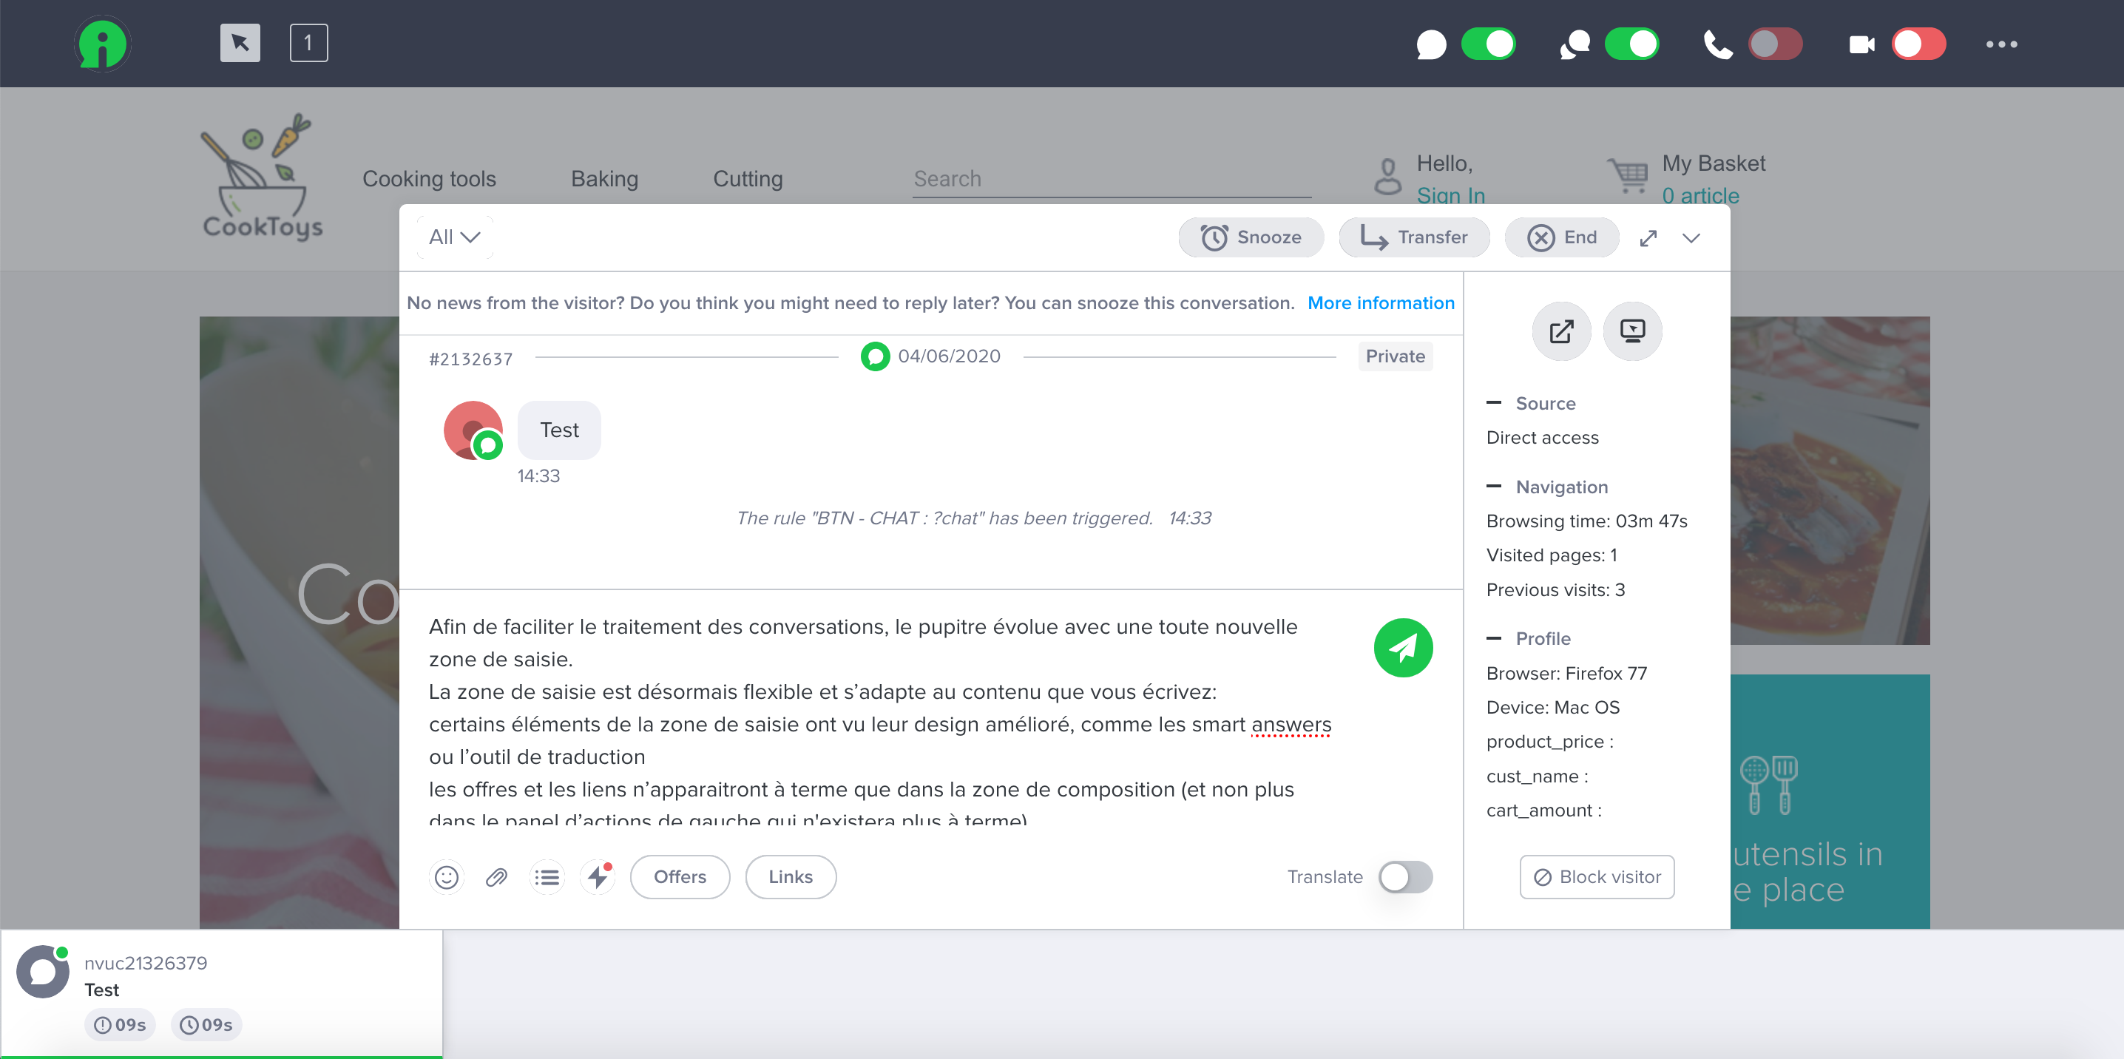Viewport: 2124px width, 1059px height.
Task: Click Browser: Firefox 77 entry
Action: click(x=1566, y=673)
